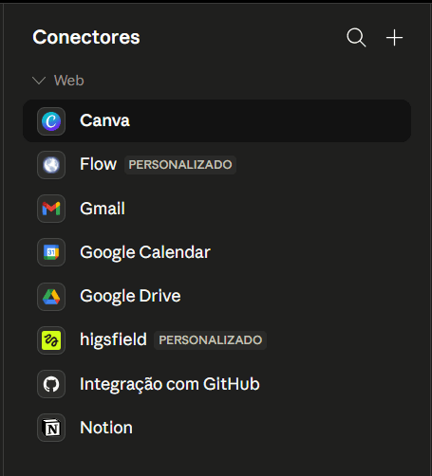
Task: Collapse the Web section chevron
Action: pos(39,81)
